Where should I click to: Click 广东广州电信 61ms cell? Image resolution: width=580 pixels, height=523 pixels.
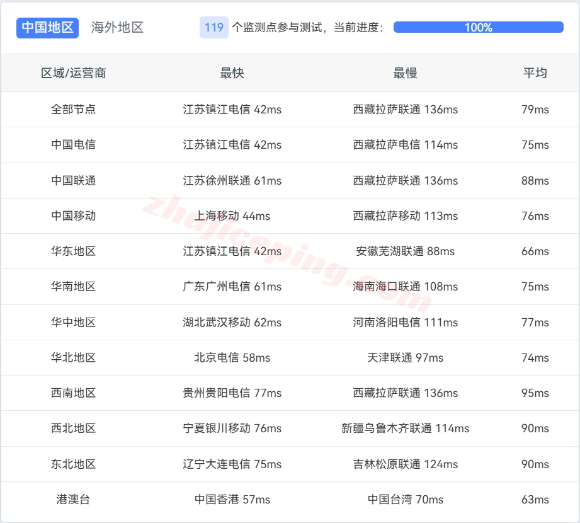[x=232, y=287]
